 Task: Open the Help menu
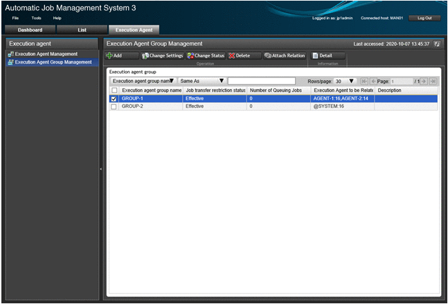57,18
